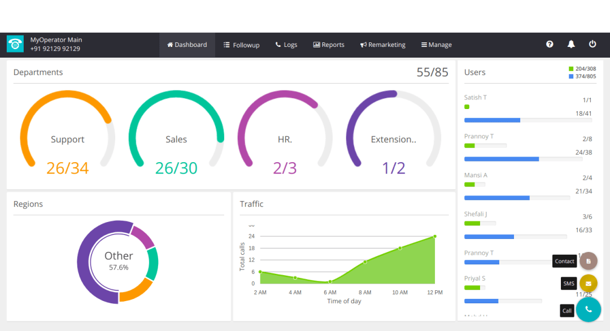Click the 2/3 HR count

click(285, 168)
